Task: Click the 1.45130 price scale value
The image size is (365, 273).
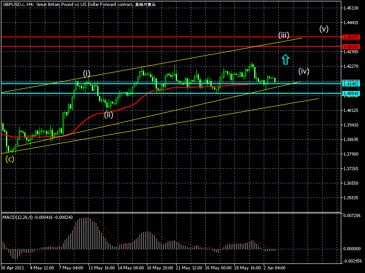Action: (352, 8)
